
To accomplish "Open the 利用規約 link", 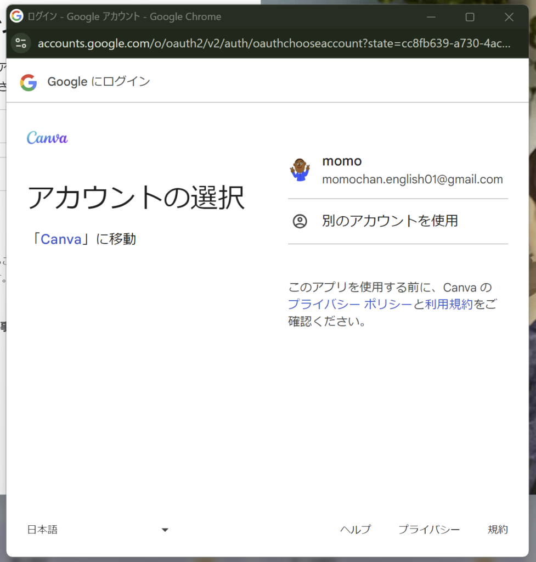I will [449, 304].
